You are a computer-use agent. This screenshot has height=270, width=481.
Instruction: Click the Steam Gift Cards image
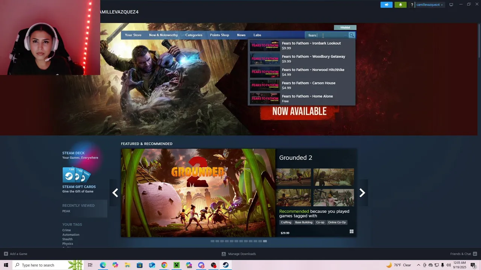point(77,175)
